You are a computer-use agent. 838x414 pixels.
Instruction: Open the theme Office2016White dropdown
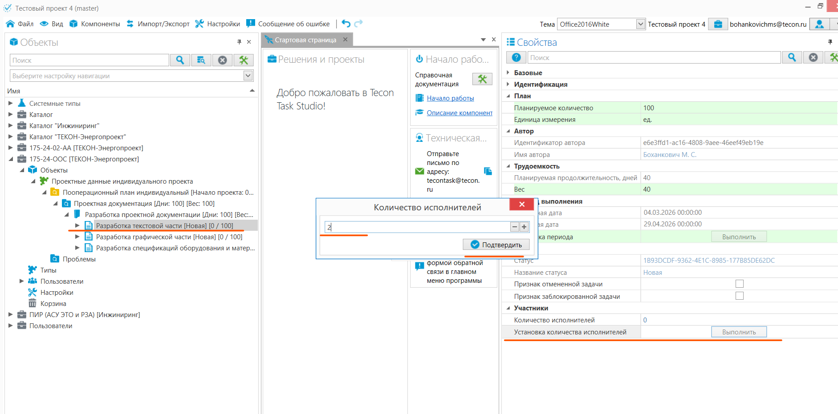coord(640,24)
